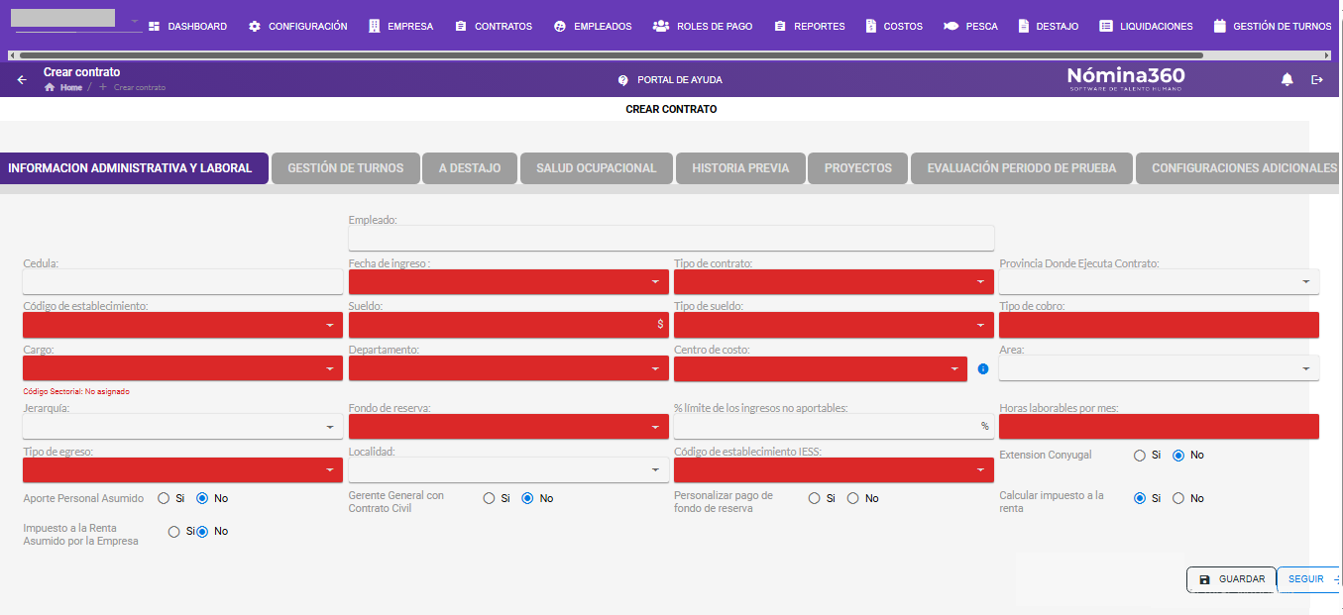The height and width of the screenshot is (615, 1343).
Task: Select Si for Extension Conyugal
Action: click(1140, 456)
